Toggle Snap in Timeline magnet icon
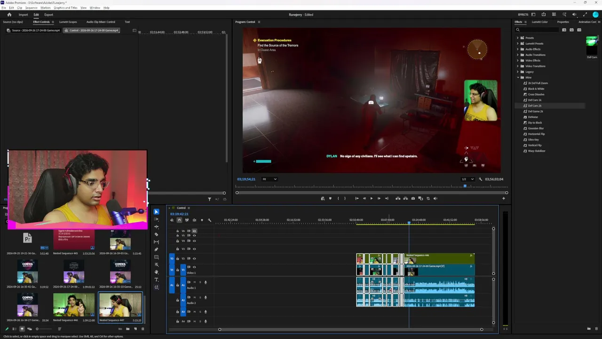 pyautogui.click(x=179, y=220)
